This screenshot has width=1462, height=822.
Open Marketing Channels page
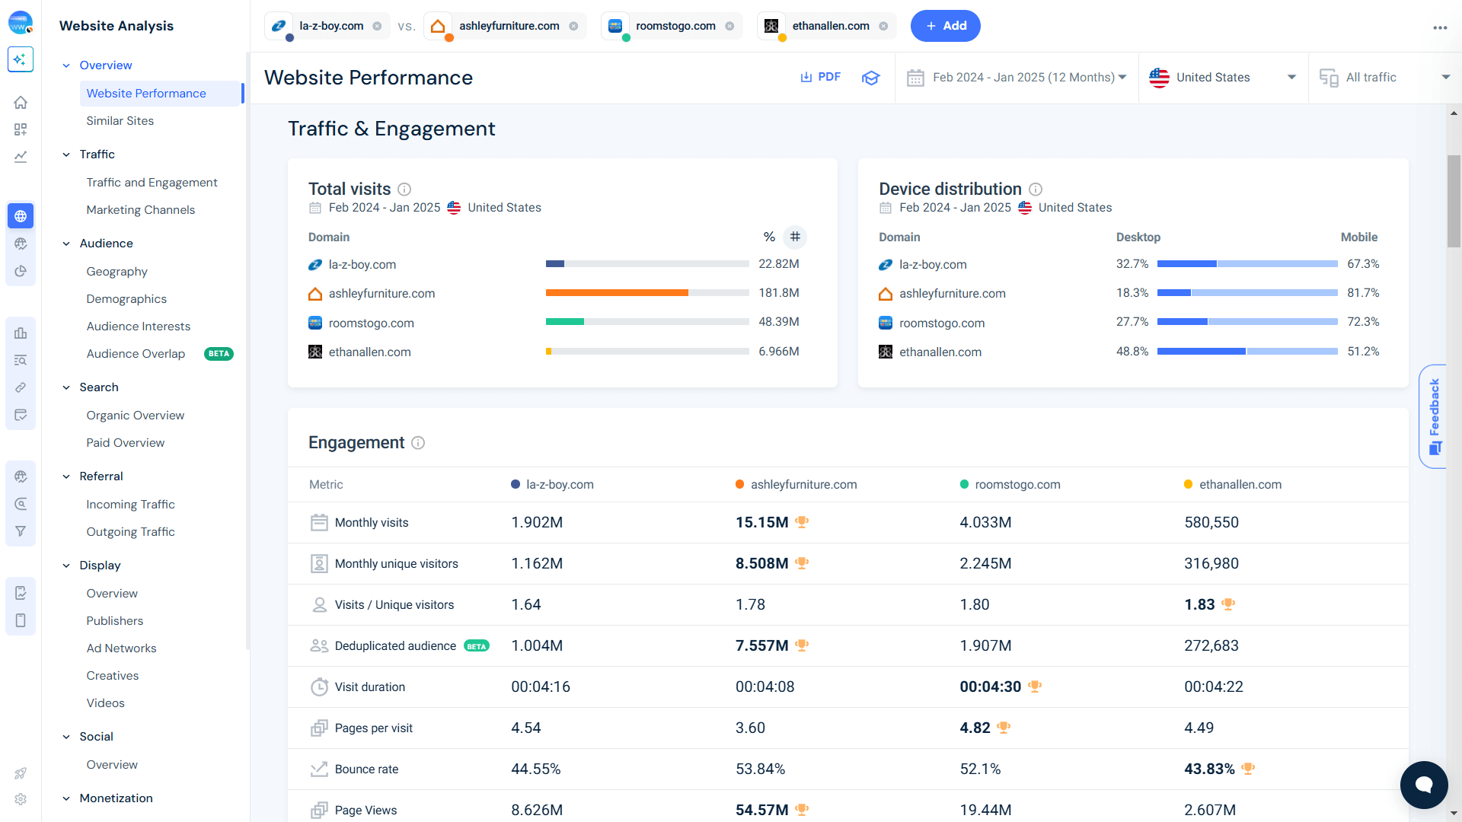tap(140, 210)
